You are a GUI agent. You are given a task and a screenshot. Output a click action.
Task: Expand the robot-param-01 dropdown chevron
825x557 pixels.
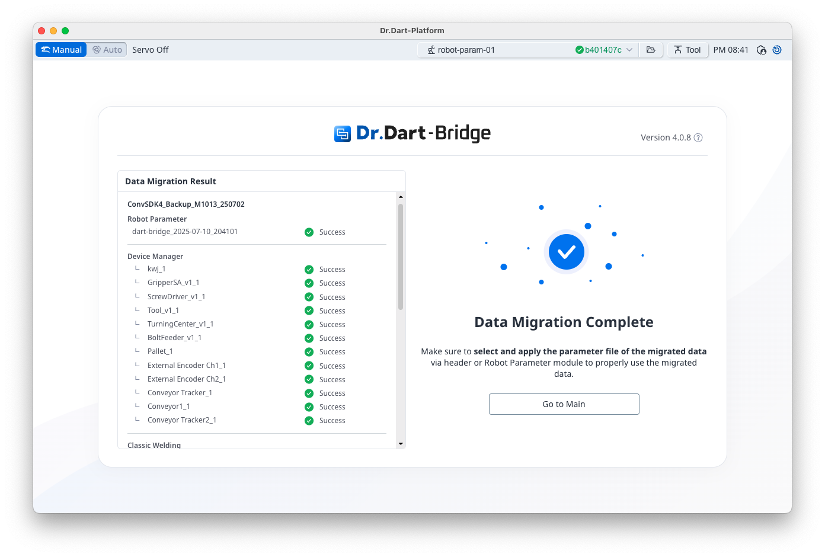click(629, 50)
